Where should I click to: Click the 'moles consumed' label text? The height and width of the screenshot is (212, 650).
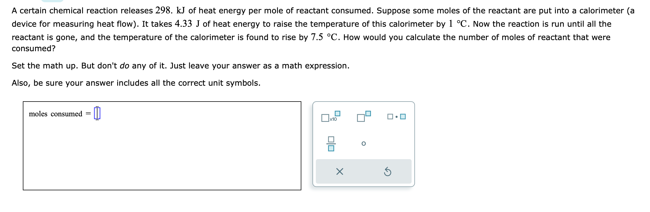coord(55,114)
